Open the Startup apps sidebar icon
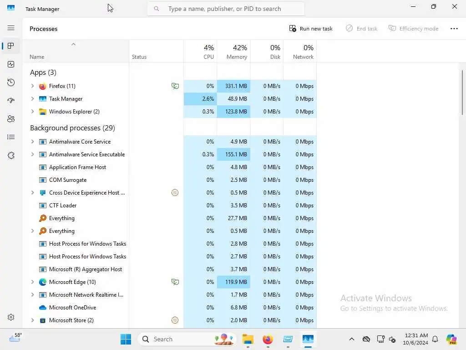 (x=11, y=101)
